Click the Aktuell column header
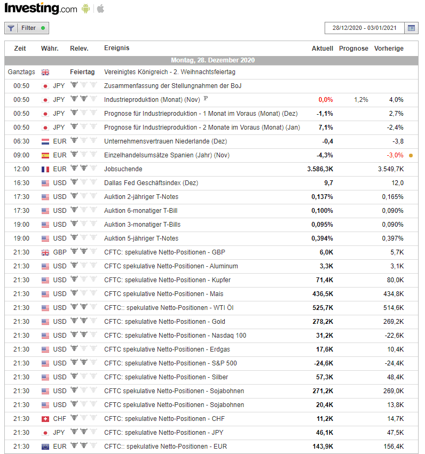This screenshot has width=425, height=454. (322, 49)
